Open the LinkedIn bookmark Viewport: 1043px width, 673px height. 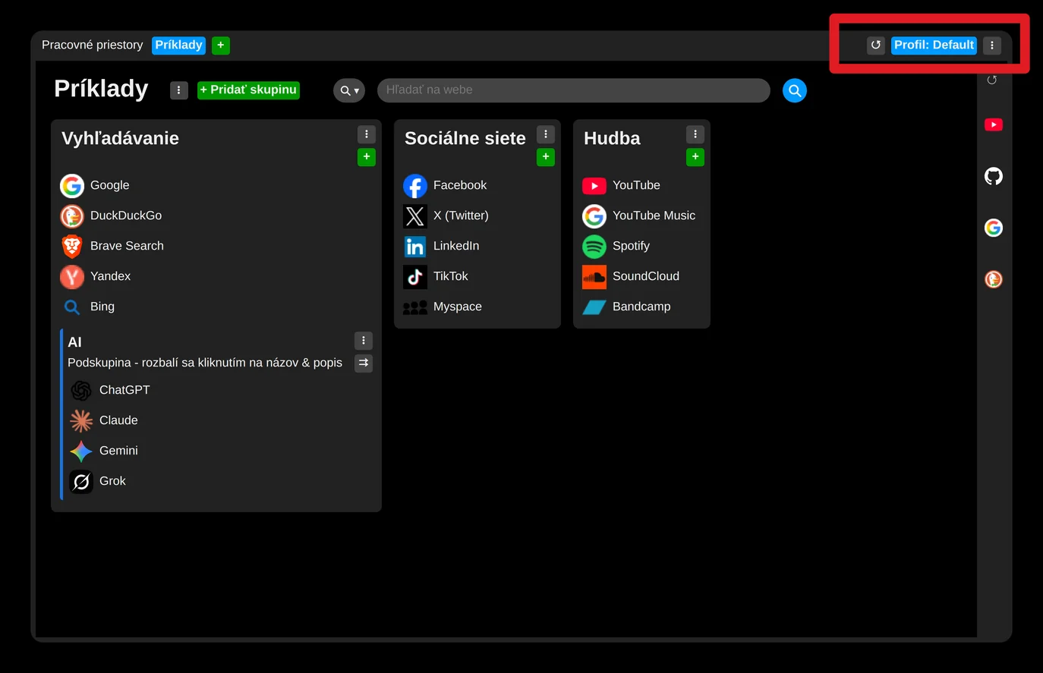442,246
